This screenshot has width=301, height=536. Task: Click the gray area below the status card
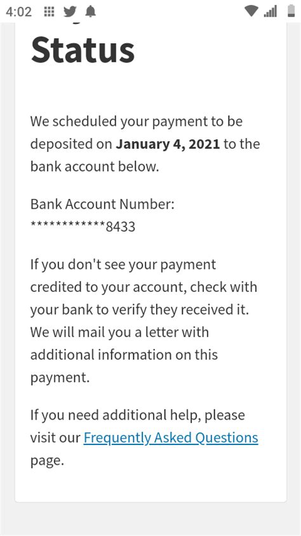click(x=150, y=519)
